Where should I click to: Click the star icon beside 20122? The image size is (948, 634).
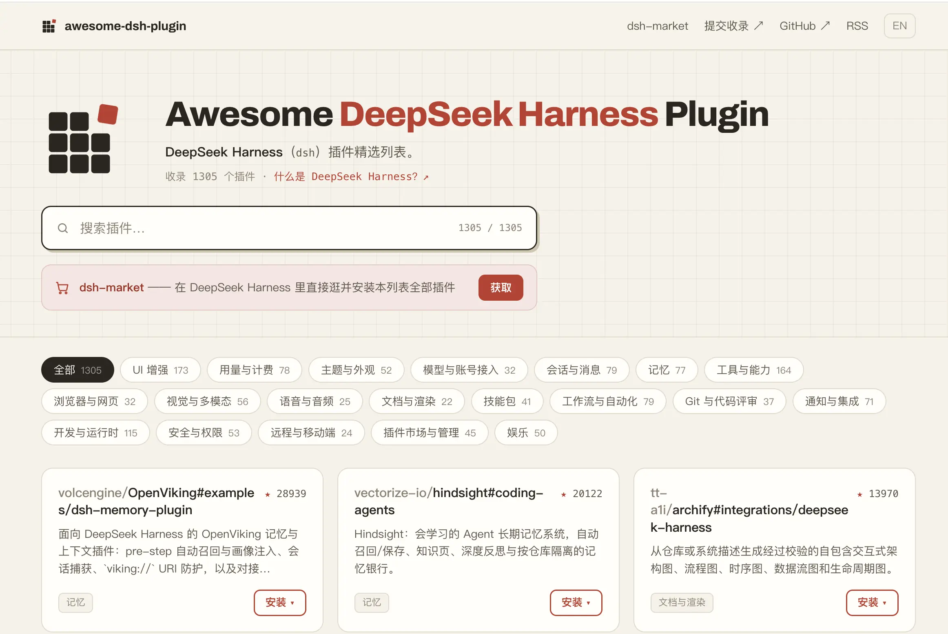564,494
